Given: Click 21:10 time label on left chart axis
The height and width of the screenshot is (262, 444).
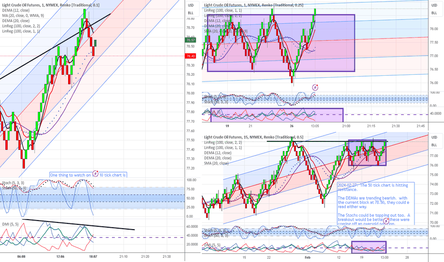Looking at the screenshot, I should click(123, 257).
